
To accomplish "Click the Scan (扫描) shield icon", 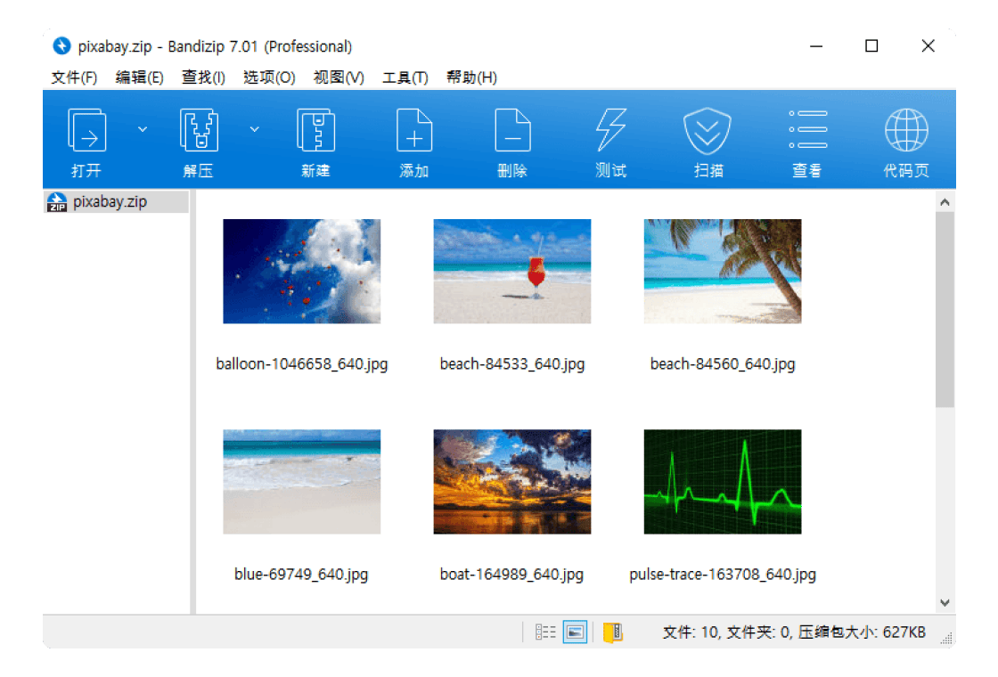I will 708,132.
